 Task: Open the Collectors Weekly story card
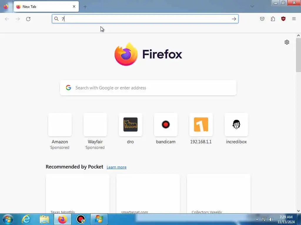(x=219, y=194)
